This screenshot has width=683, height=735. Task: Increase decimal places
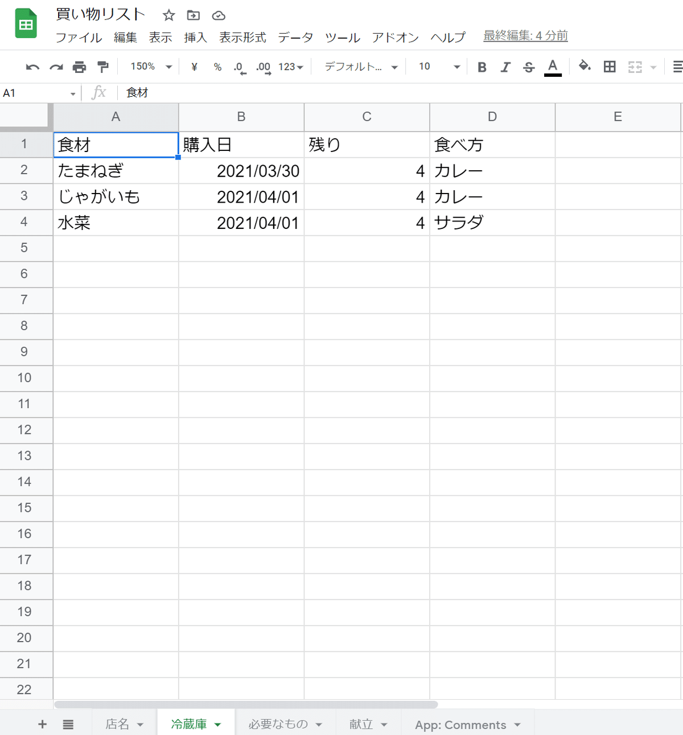[264, 68]
